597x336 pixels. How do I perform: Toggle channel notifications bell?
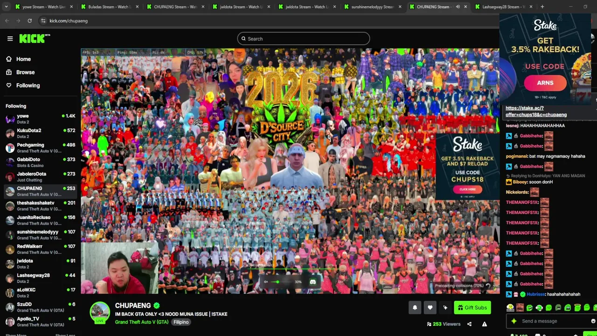pyautogui.click(x=415, y=308)
